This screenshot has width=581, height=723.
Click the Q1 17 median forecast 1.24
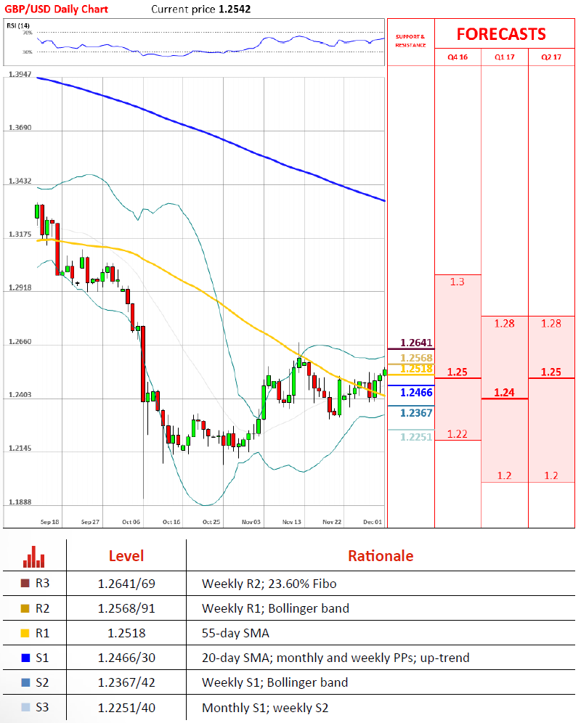505,393
